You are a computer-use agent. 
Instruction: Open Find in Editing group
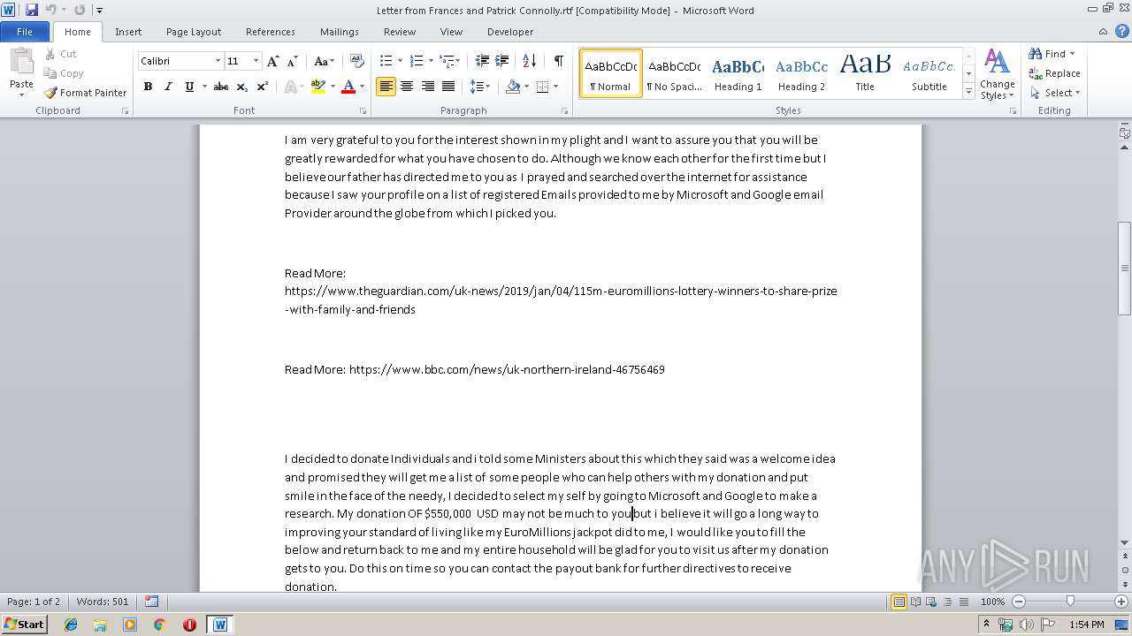[x=1048, y=54]
